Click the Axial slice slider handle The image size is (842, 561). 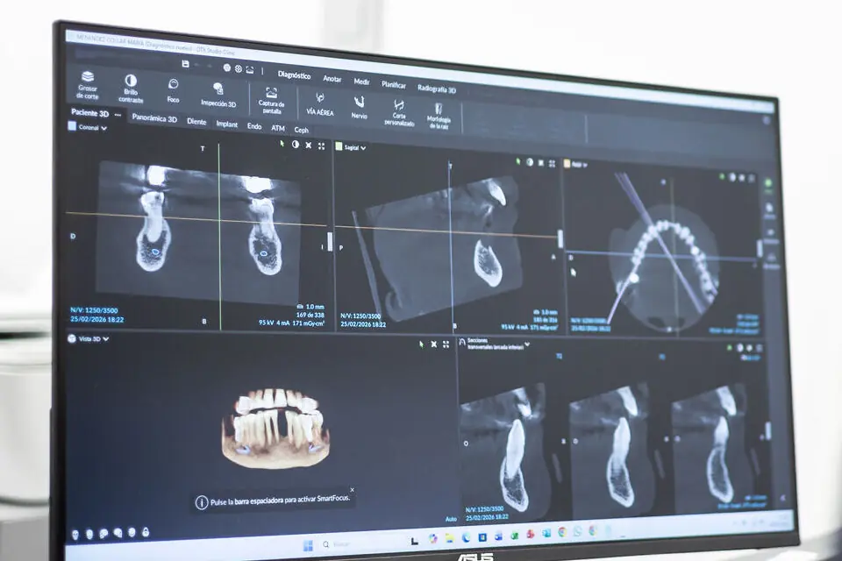[760, 248]
